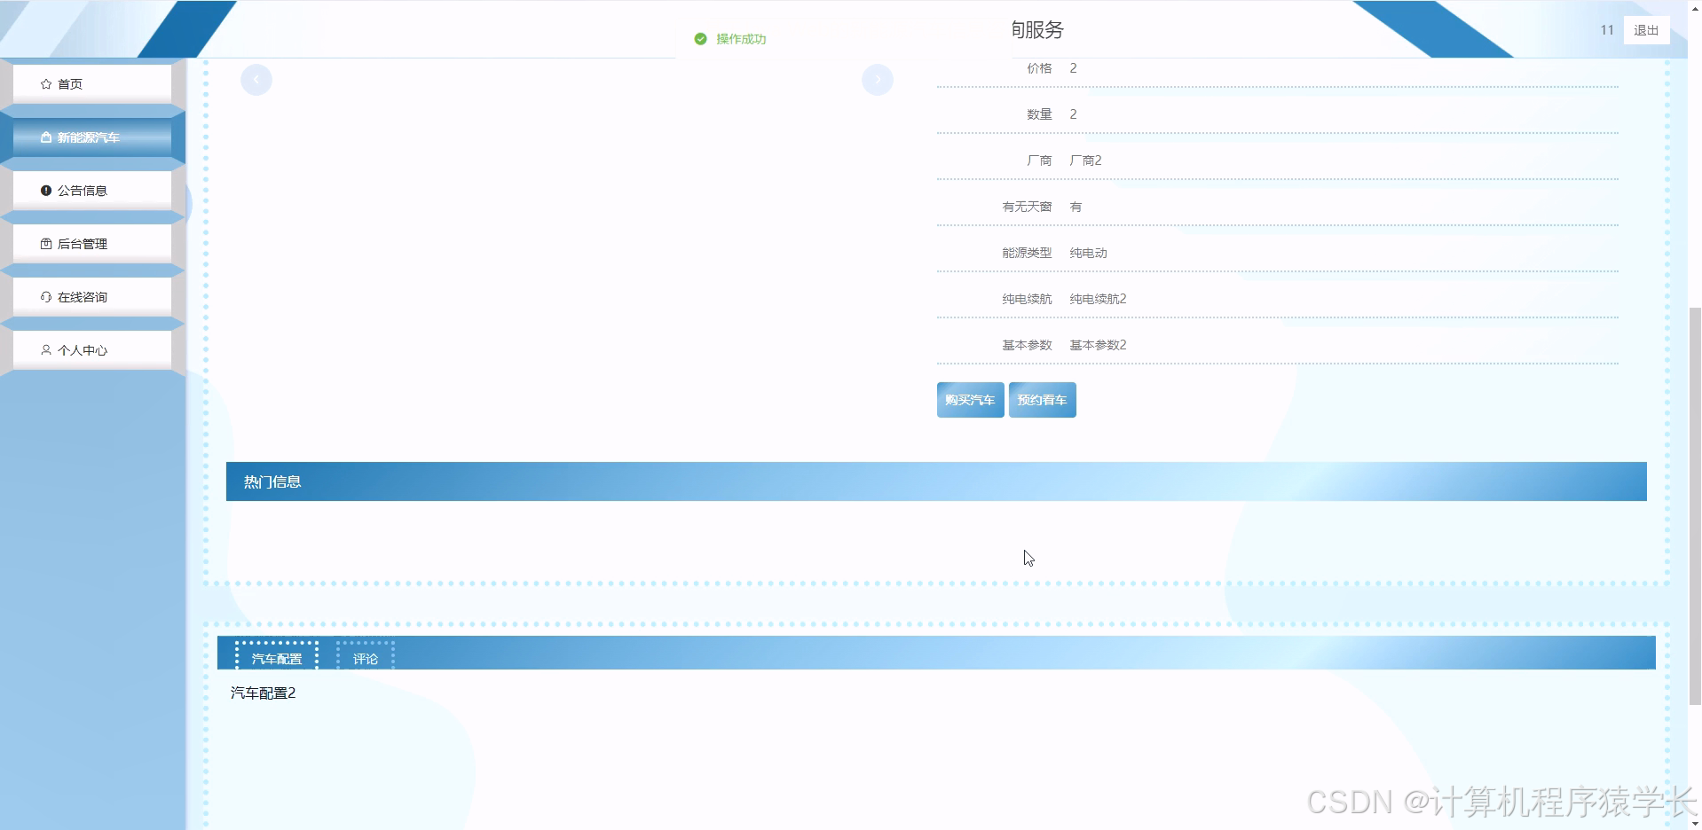Open the 首页 sidebar menu item

[x=92, y=84]
